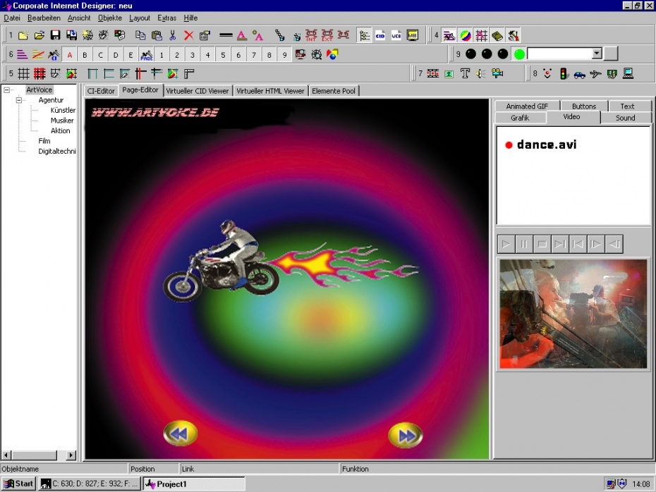
Task: Click the gold rewind button on the page
Action: pos(181,433)
